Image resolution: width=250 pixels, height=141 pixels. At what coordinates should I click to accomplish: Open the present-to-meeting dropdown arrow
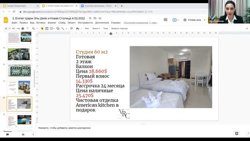[178, 20]
